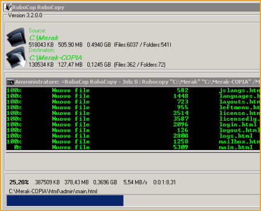This screenshot has width=261, height=211.
Task: Click the login.html console row
Action: pos(133,125)
